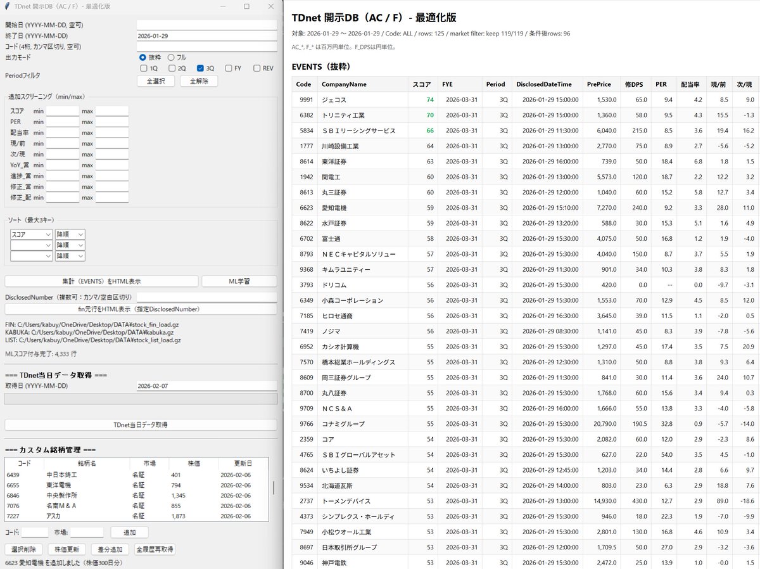Click the 追加 button
The height and width of the screenshot is (569, 760).
tap(129, 532)
